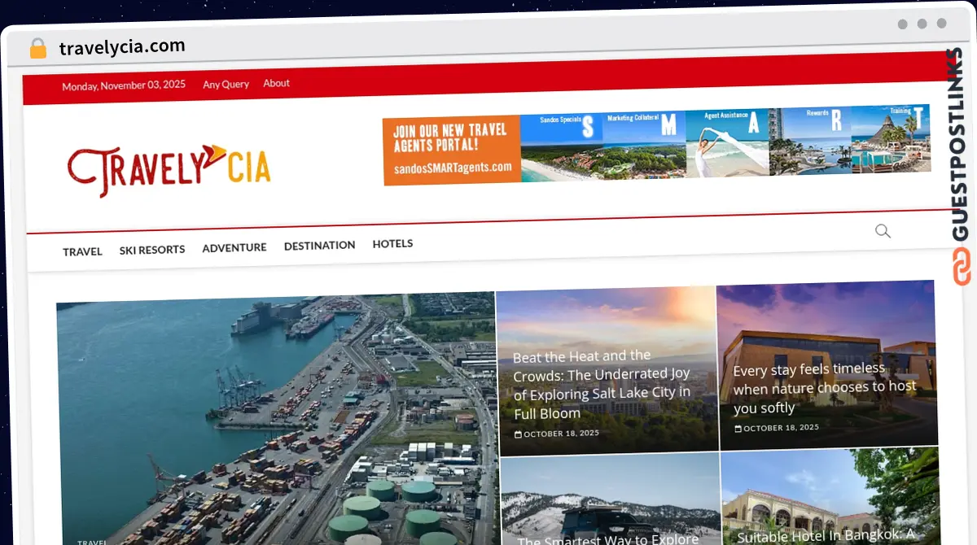Open the TRAVEL navigation item
The image size is (977, 545).
click(x=82, y=251)
